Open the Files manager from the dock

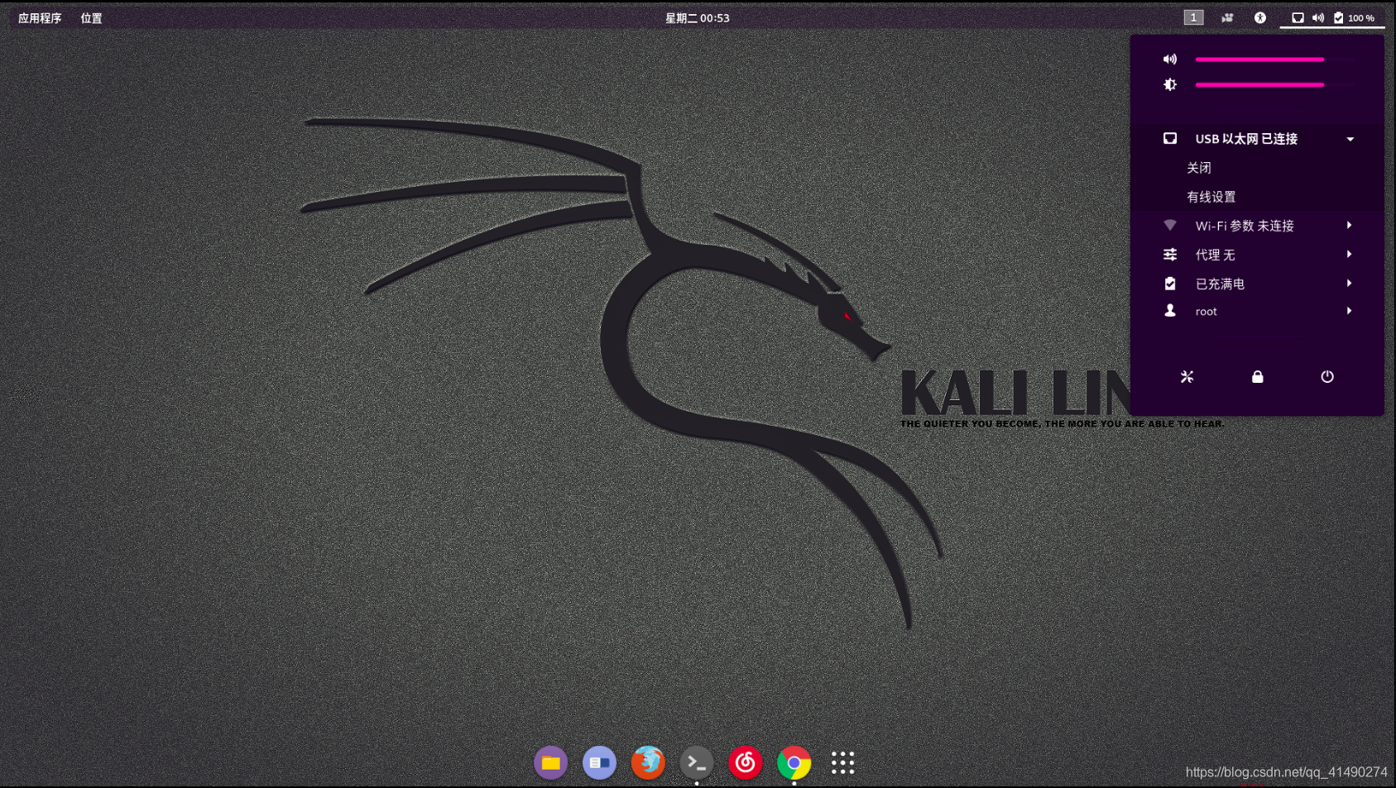tap(551, 762)
